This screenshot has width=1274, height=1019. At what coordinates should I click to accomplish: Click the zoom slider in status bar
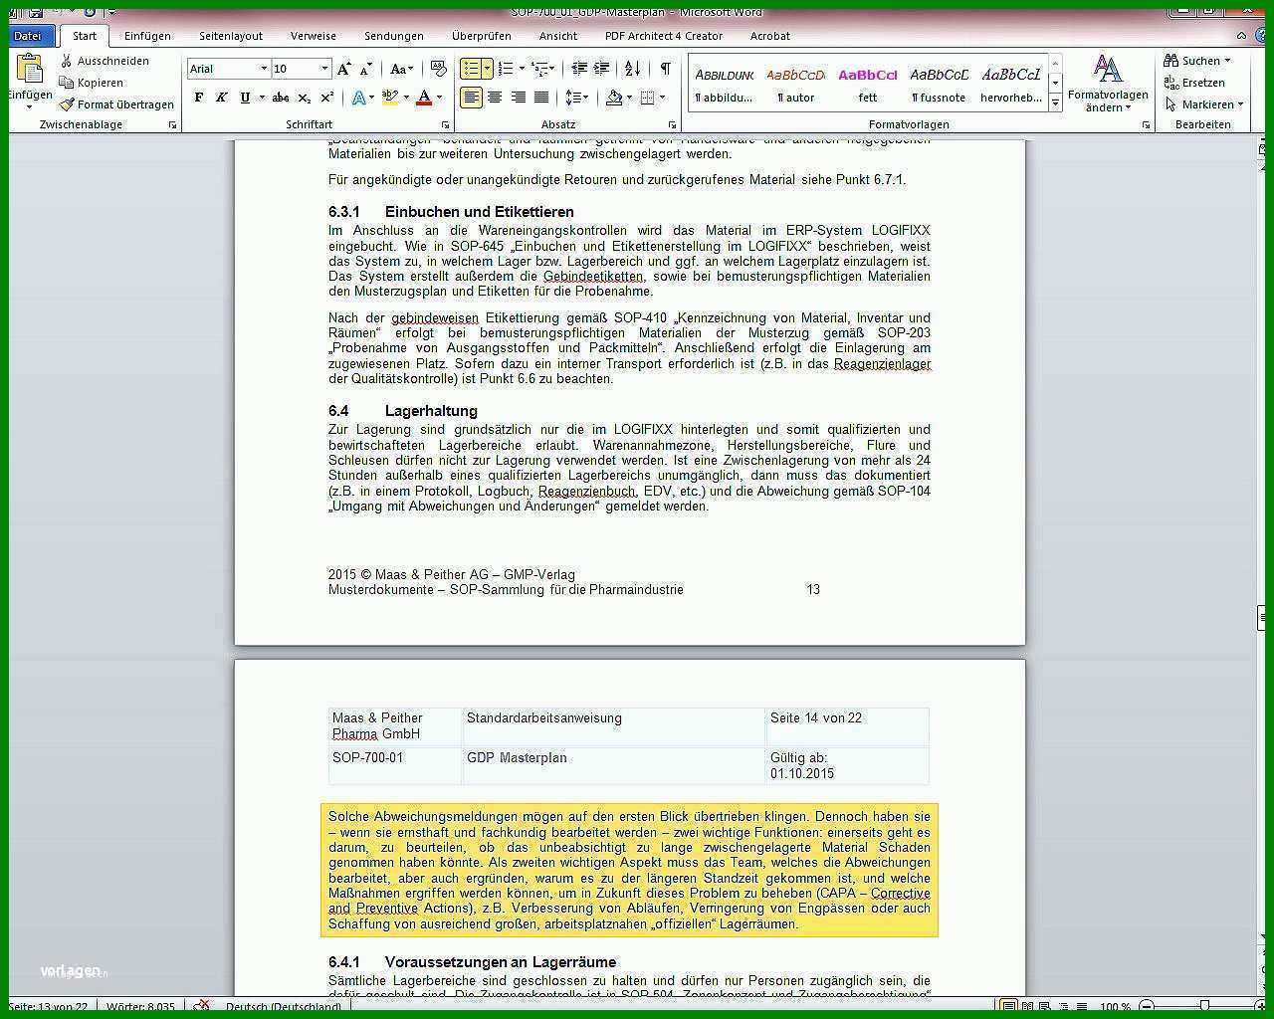[1204, 1007]
